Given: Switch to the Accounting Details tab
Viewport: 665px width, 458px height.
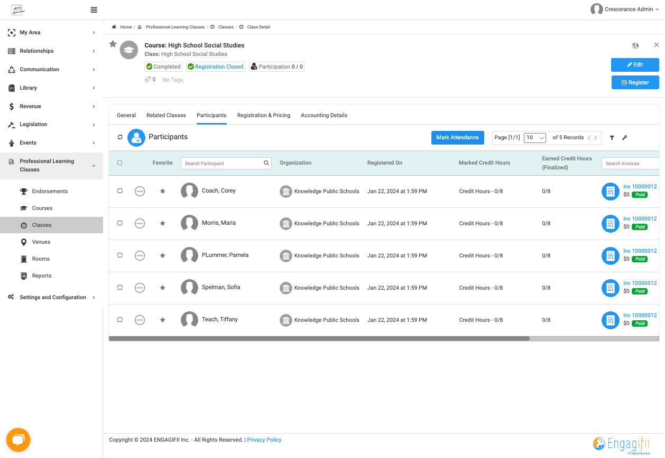Looking at the screenshot, I should click(324, 116).
